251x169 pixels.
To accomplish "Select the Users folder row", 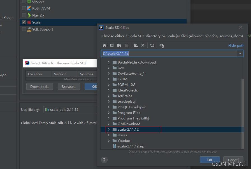I will click(171, 135).
